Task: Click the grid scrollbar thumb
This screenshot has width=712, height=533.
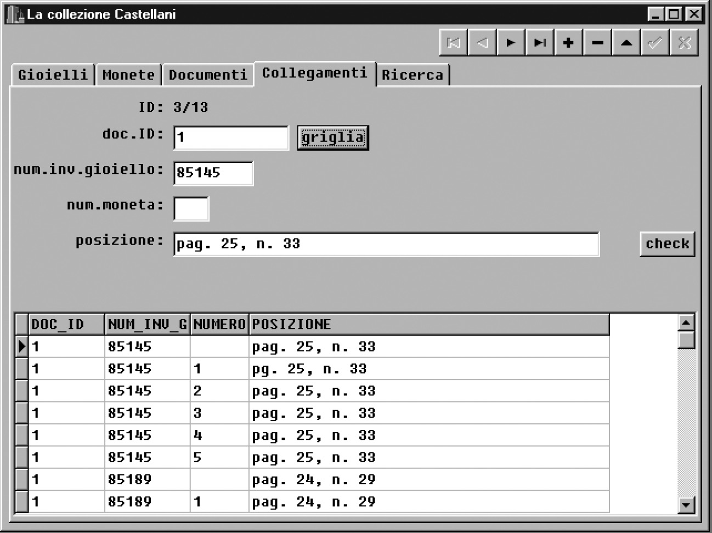Action: [686, 340]
